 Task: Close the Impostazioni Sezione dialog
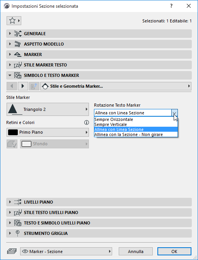tap(189, 6)
